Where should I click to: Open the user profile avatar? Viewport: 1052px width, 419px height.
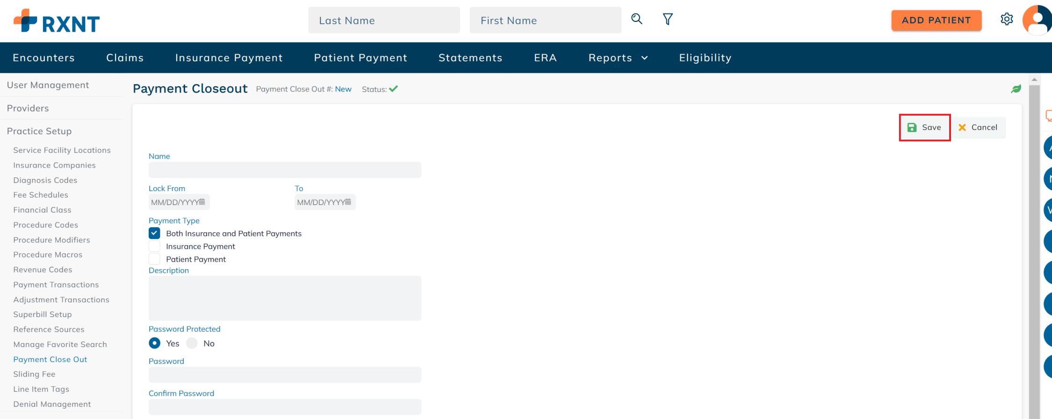1037,20
